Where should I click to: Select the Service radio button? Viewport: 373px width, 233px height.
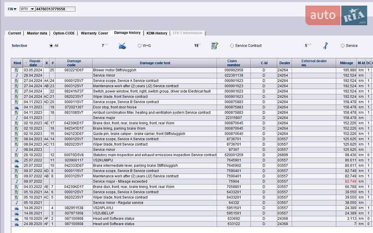(343, 45)
